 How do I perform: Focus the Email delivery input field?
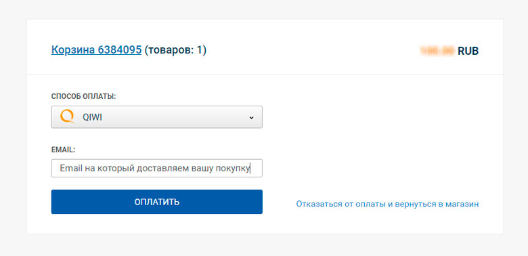pos(157,168)
